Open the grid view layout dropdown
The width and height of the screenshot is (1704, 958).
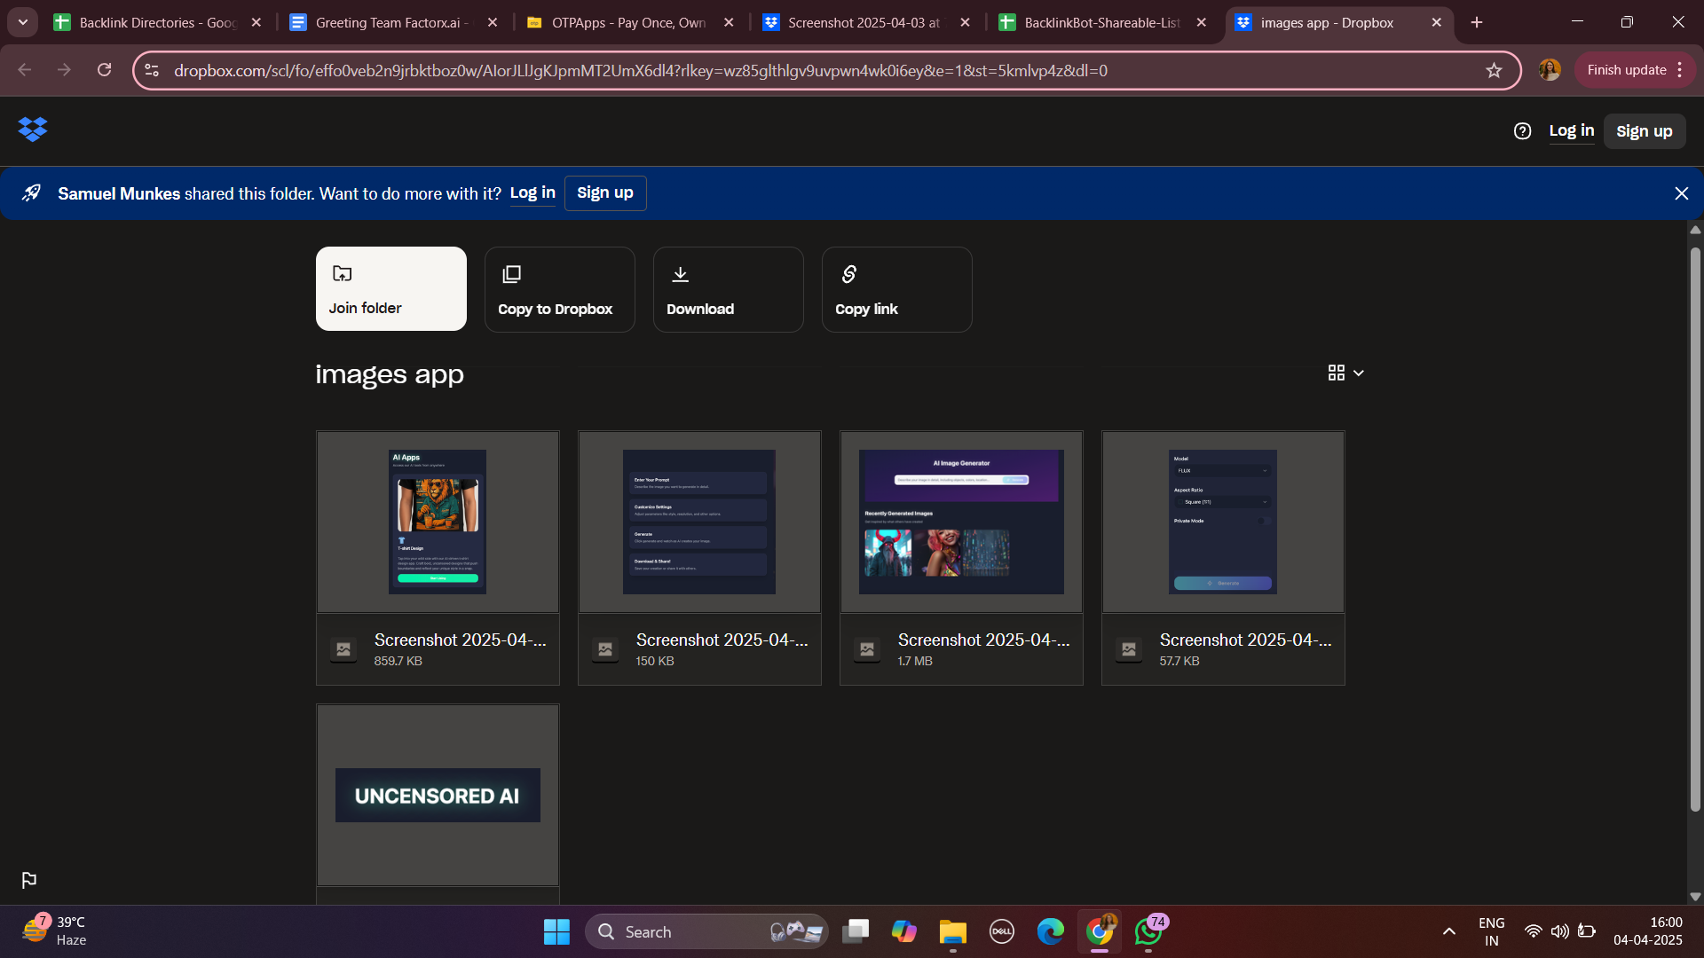tap(1345, 373)
